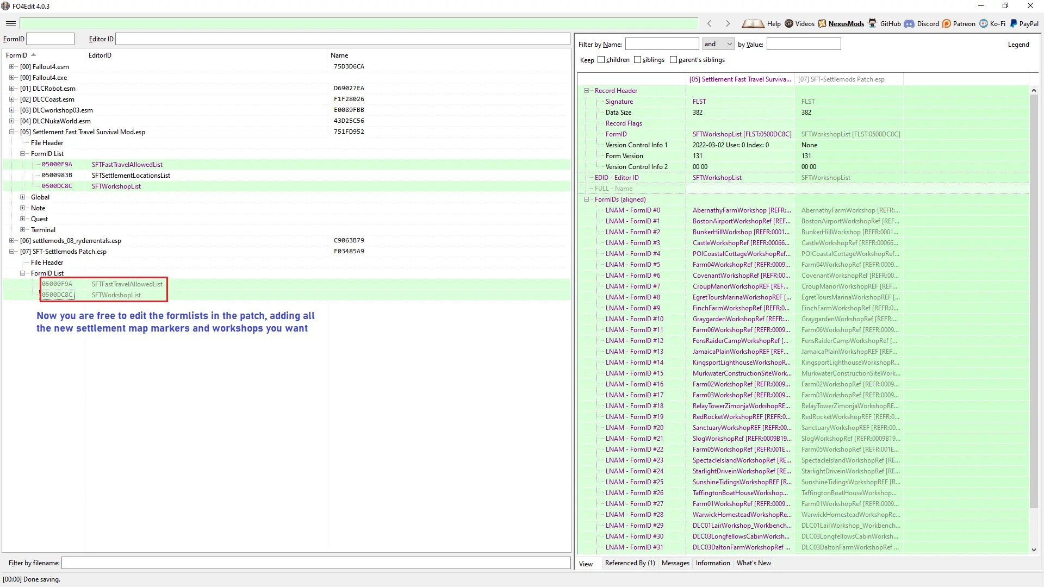The width and height of the screenshot is (1044, 587).
Task: Switch to the Information tab
Action: 713,563
